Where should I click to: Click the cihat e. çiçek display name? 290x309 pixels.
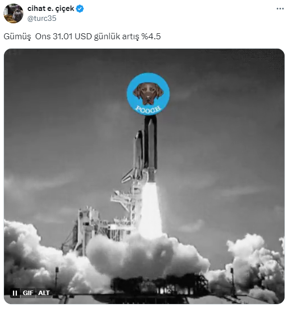[51, 8]
